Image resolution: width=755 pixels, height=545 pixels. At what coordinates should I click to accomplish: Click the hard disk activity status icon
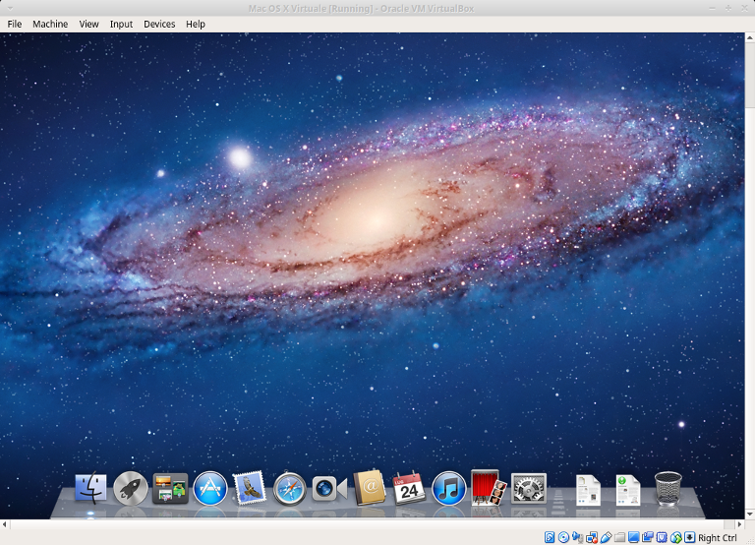pos(550,537)
